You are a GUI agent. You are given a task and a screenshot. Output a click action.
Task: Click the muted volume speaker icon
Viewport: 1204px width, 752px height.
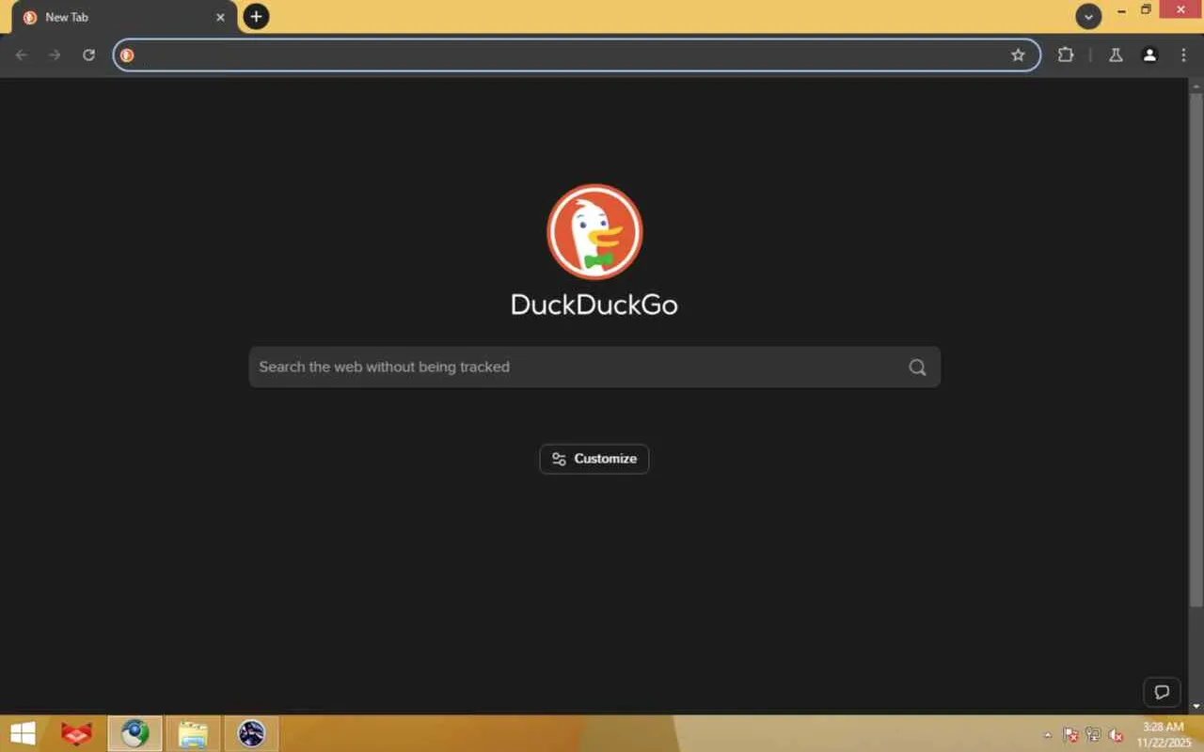(1117, 735)
